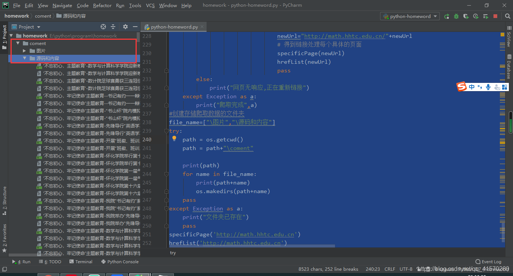Click the yellow lightbulb at line 240
Image resolution: width=513 pixels, height=276 pixels.
174,138
